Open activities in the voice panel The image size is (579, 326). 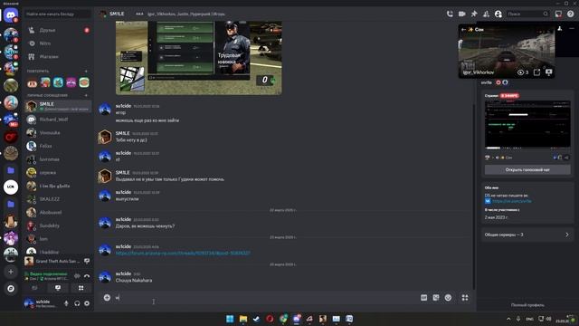pyautogui.click(x=81, y=288)
